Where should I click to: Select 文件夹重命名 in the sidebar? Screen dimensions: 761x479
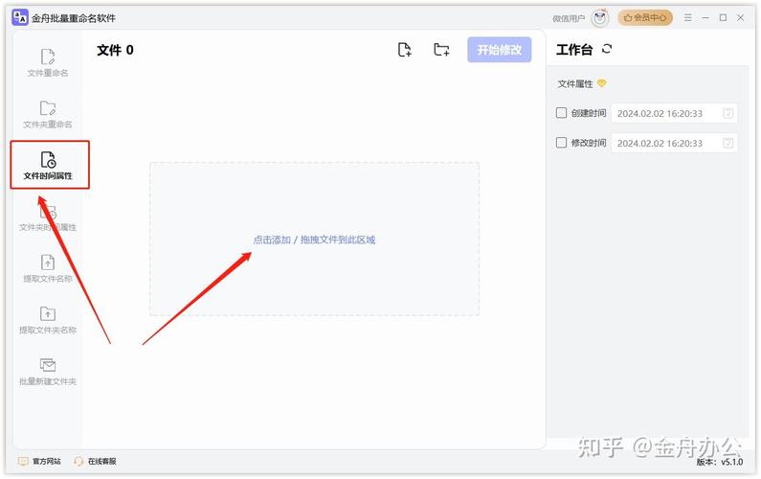48,114
